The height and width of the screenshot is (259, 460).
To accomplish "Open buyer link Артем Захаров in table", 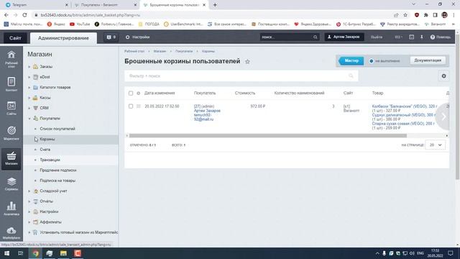I will pos(207,111).
